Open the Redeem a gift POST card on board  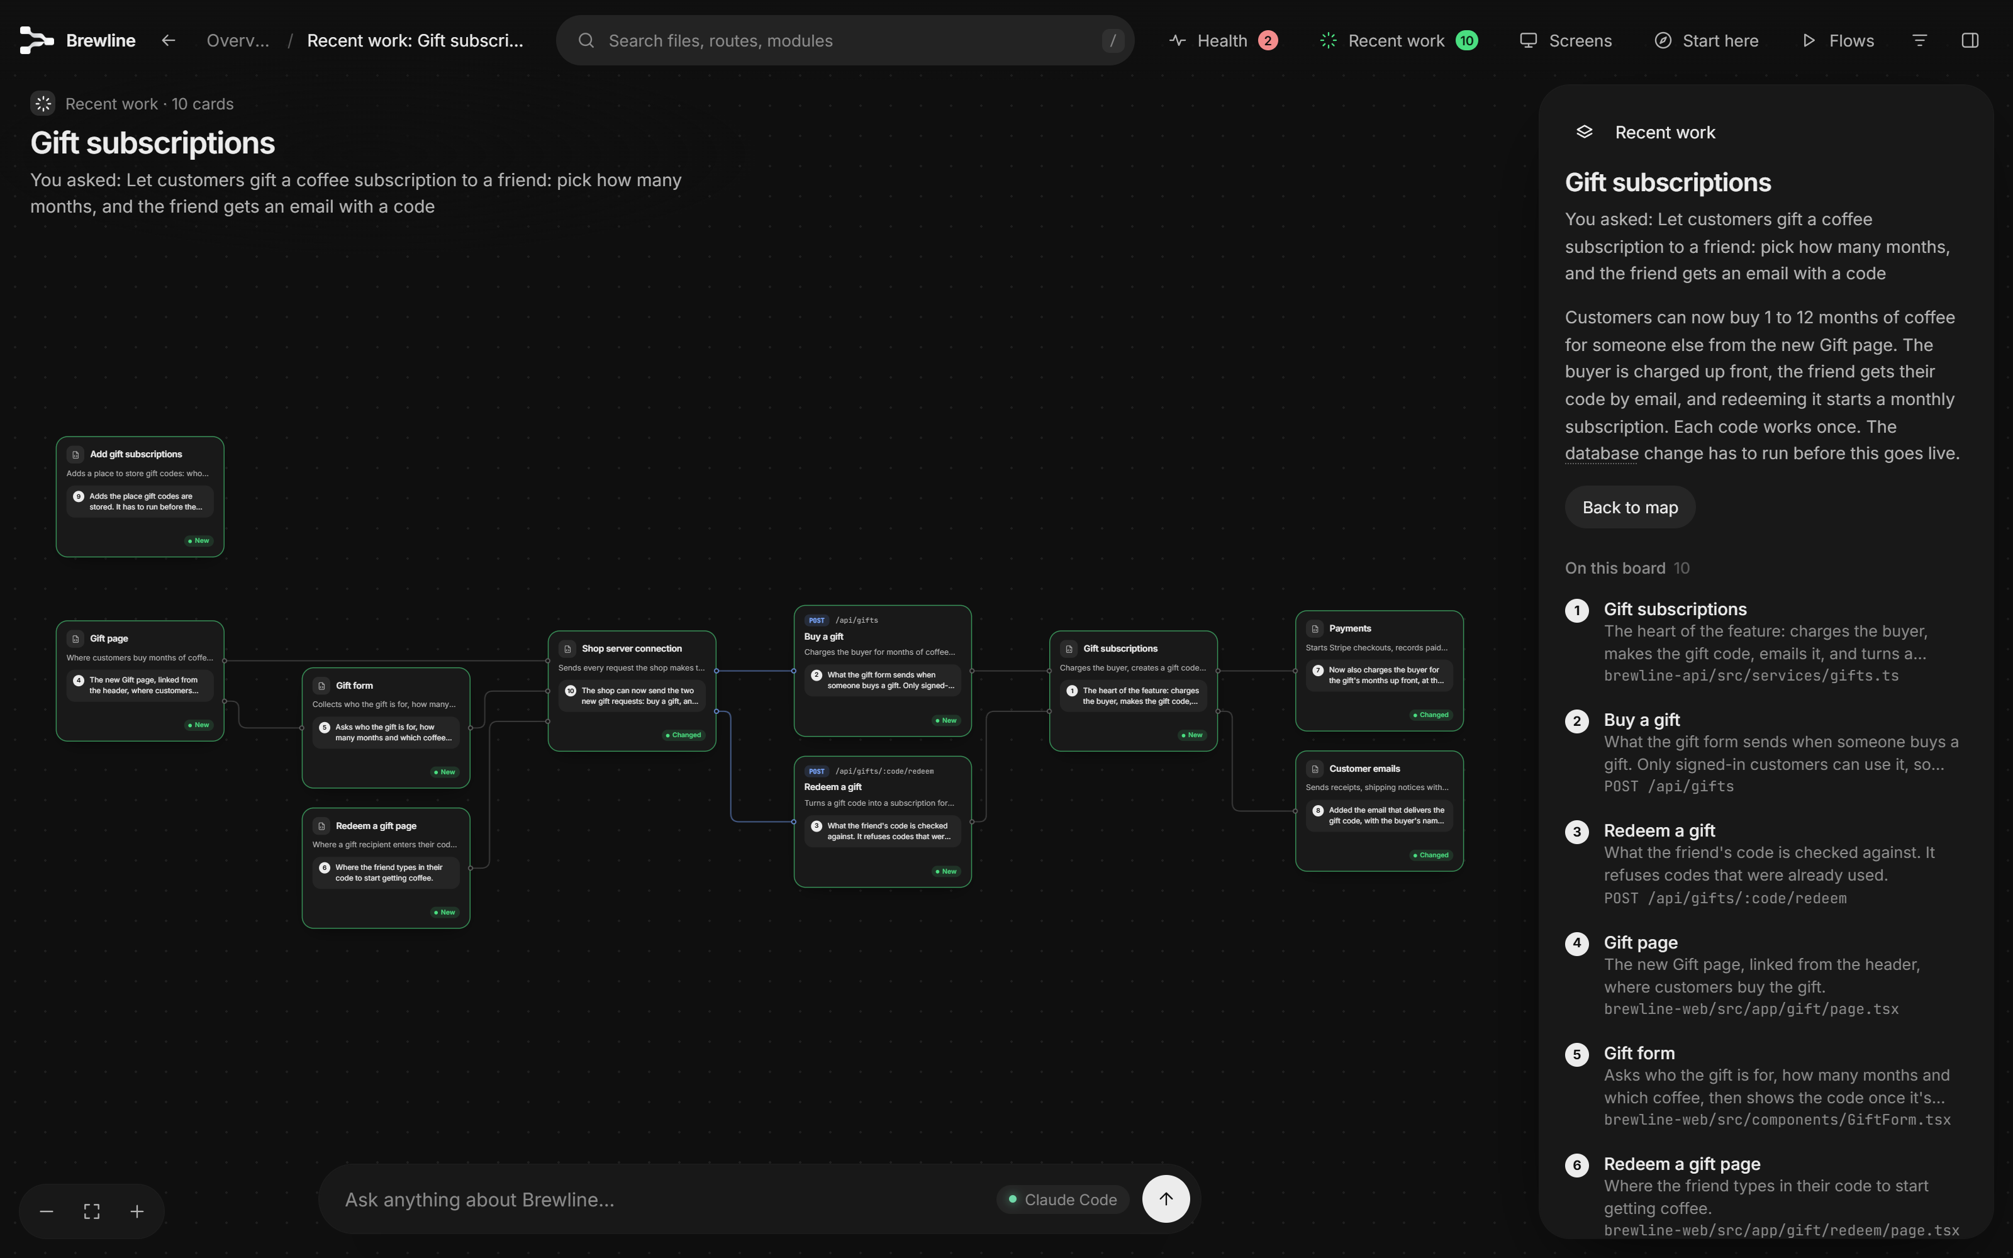pos(882,821)
